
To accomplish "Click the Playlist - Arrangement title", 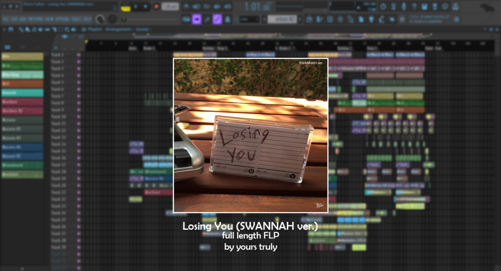I will click(x=110, y=29).
